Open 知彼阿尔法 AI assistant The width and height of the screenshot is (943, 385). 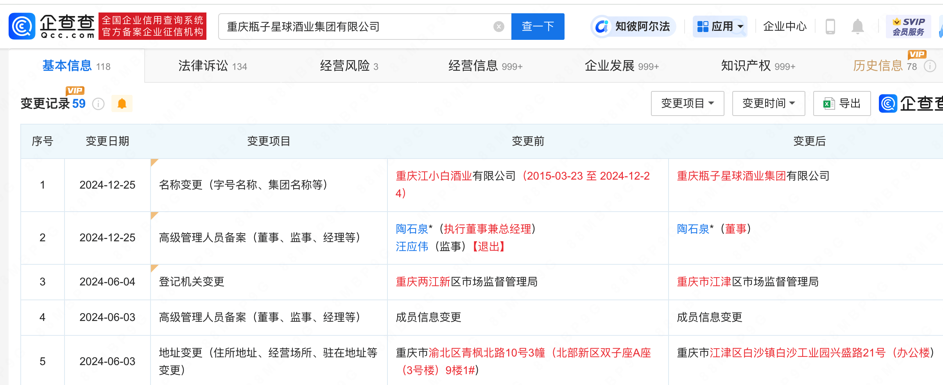pyautogui.click(x=633, y=27)
